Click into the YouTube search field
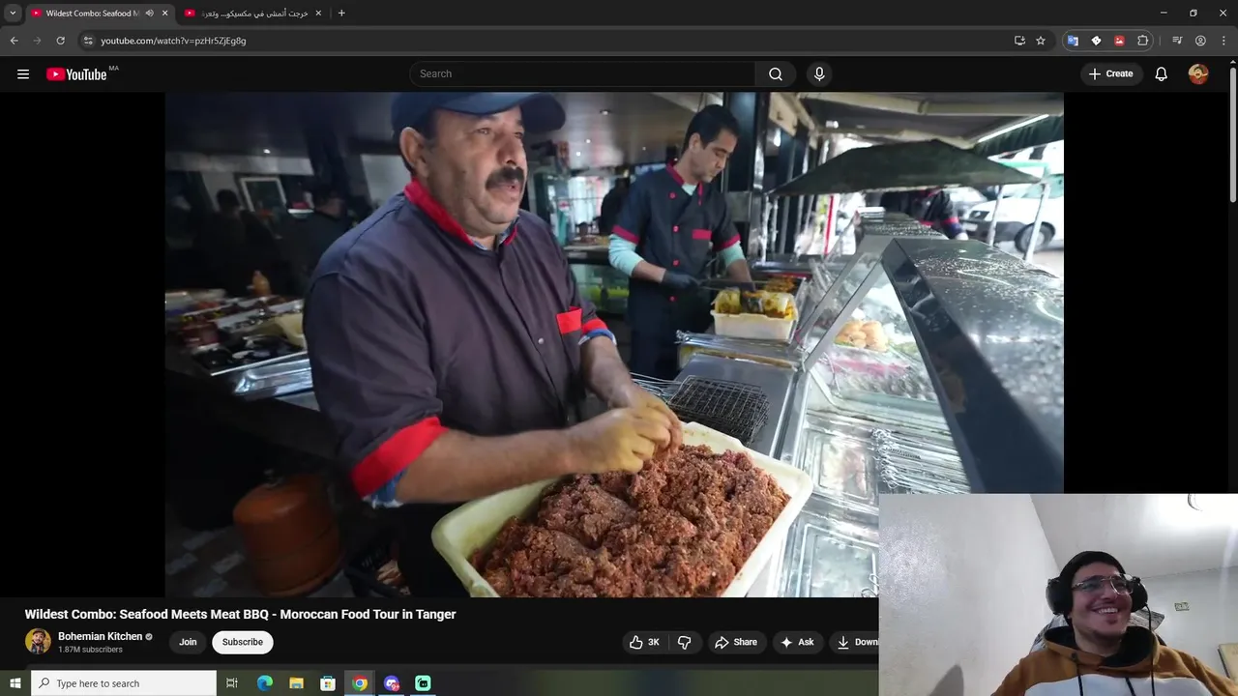1238x696 pixels. click(x=583, y=74)
